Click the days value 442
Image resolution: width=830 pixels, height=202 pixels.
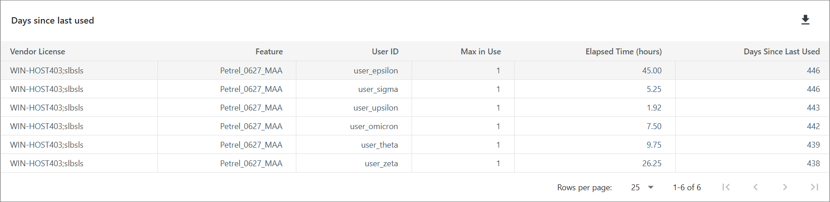point(813,126)
